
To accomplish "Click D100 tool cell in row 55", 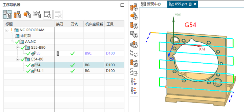I will 110,54.
